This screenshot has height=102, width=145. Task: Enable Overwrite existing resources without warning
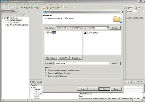point(46,70)
